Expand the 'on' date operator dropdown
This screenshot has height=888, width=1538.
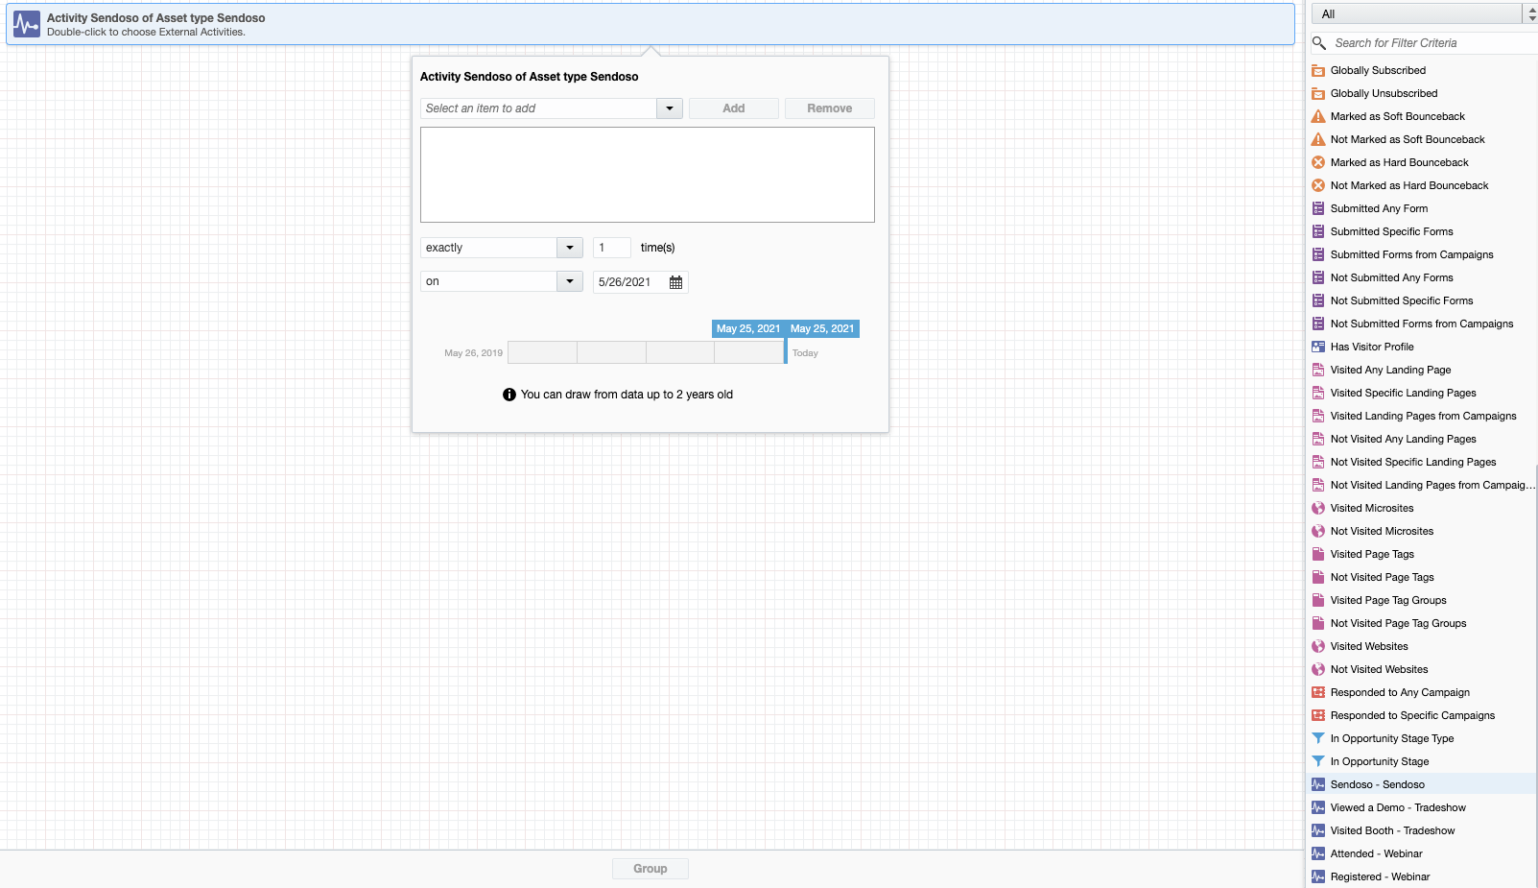tap(569, 281)
